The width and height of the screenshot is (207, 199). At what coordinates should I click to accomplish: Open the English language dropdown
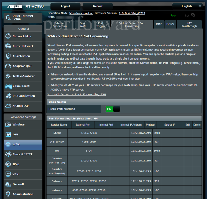[x=187, y=6]
